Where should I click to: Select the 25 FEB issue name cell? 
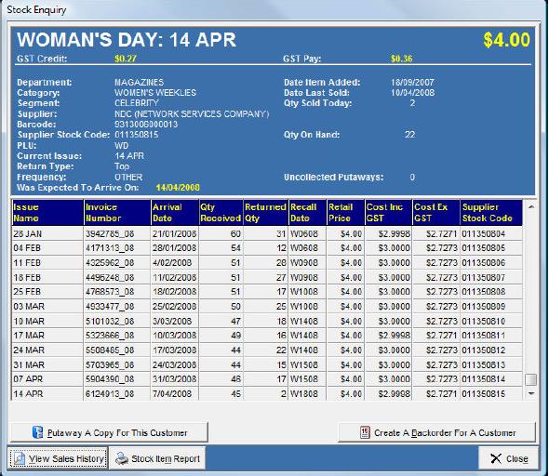pyautogui.click(x=47, y=291)
